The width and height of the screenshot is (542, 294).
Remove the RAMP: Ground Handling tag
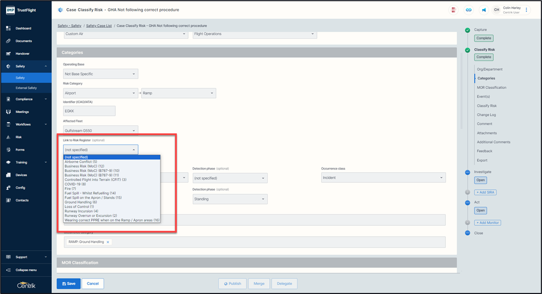(x=108, y=242)
